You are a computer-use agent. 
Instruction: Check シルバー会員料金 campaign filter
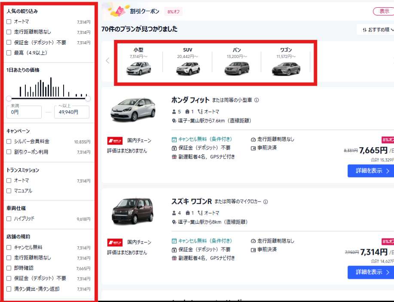click(x=9, y=141)
